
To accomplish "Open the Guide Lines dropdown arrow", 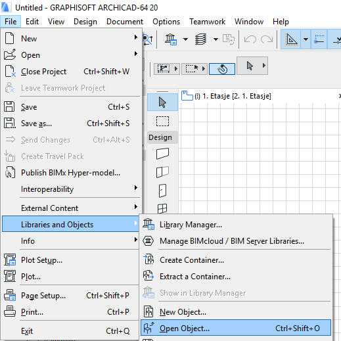I will pyautogui.click(x=306, y=39).
